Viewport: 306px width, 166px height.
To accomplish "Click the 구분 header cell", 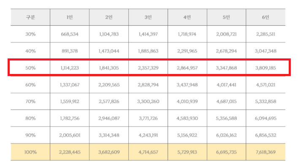I will pyautogui.click(x=30, y=17).
